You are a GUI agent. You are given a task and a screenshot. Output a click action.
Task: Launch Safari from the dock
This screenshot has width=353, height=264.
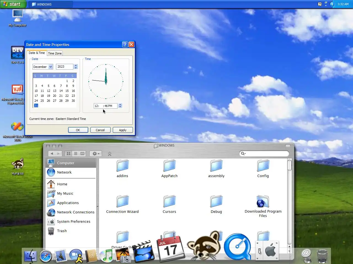(x=46, y=256)
